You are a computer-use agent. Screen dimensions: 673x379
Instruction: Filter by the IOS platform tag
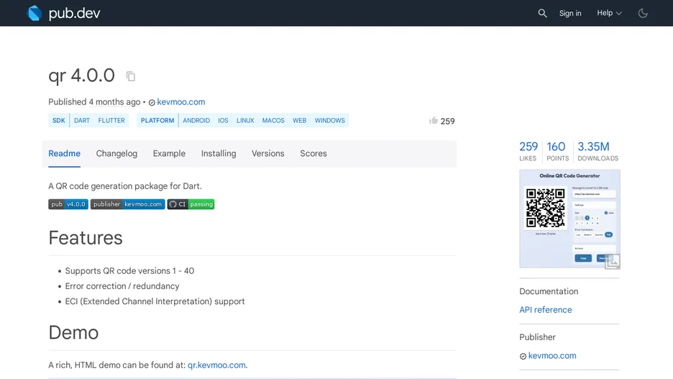coord(223,121)
